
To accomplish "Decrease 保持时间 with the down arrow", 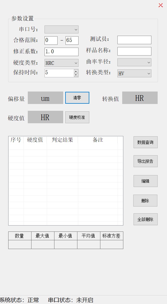I will point(76,75).
